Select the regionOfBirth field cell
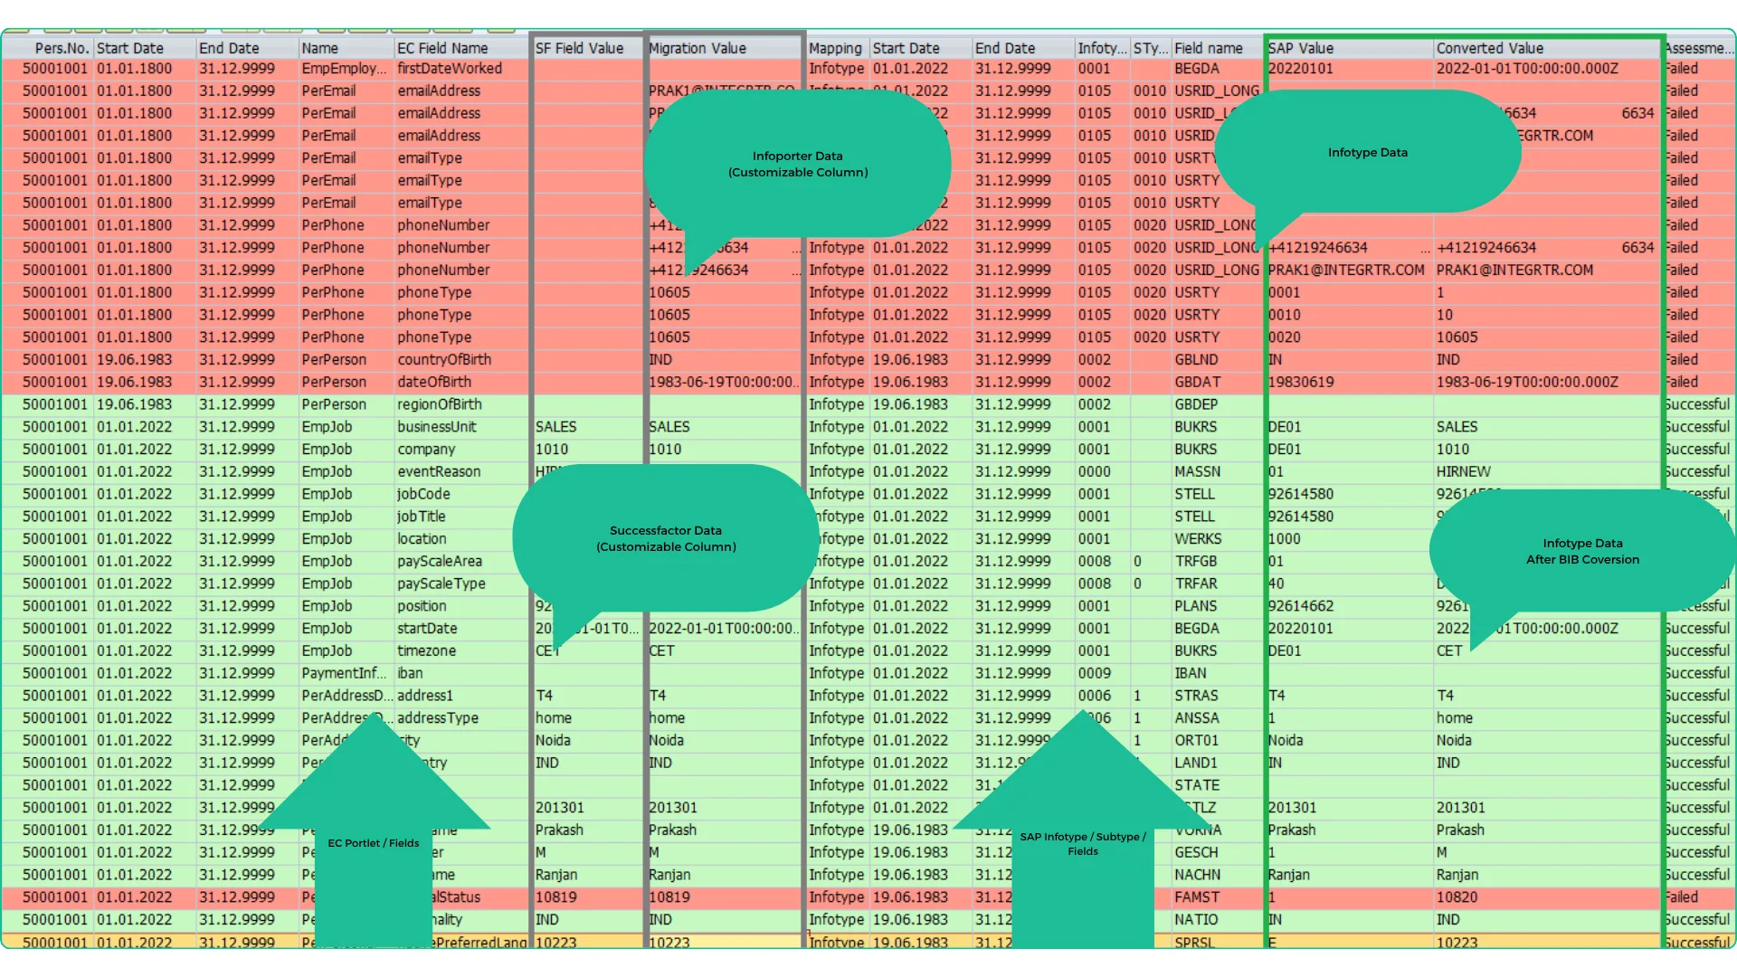Image resolution: width=1737 pixels, height=977 pixels. [x=461, y=404]
